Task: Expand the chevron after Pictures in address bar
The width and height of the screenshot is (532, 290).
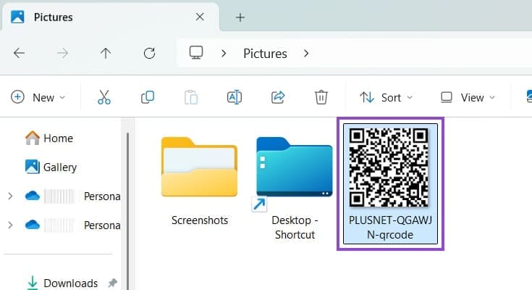Action: (x=306, y=53)
